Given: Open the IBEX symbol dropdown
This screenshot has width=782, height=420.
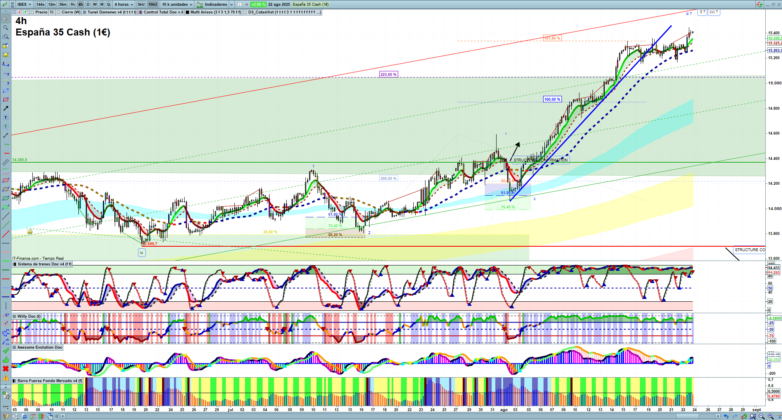Looking at the screenshot, I should [24, 4].
